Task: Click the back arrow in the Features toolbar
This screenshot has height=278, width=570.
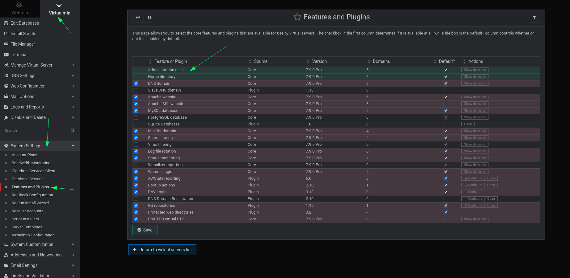Action: point(138,18)
